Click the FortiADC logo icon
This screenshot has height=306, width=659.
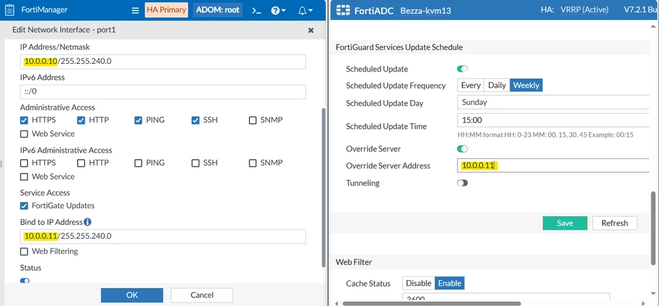coord(343,10)
